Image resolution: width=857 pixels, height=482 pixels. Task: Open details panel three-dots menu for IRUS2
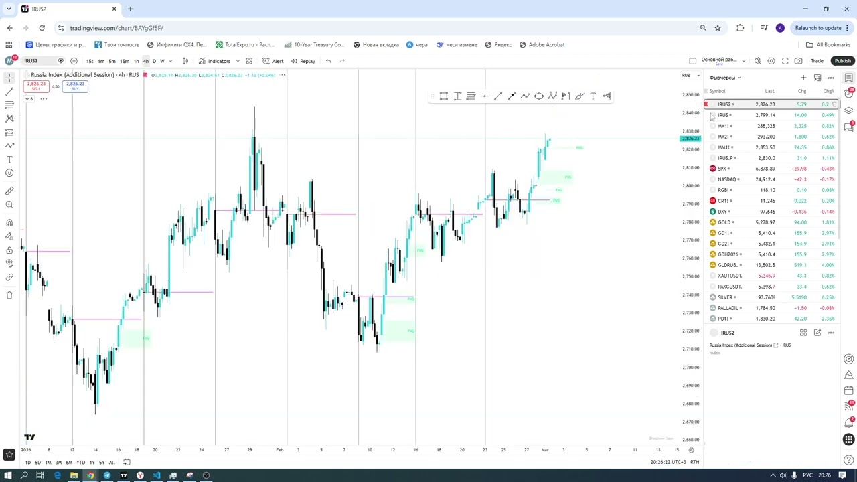831,333
